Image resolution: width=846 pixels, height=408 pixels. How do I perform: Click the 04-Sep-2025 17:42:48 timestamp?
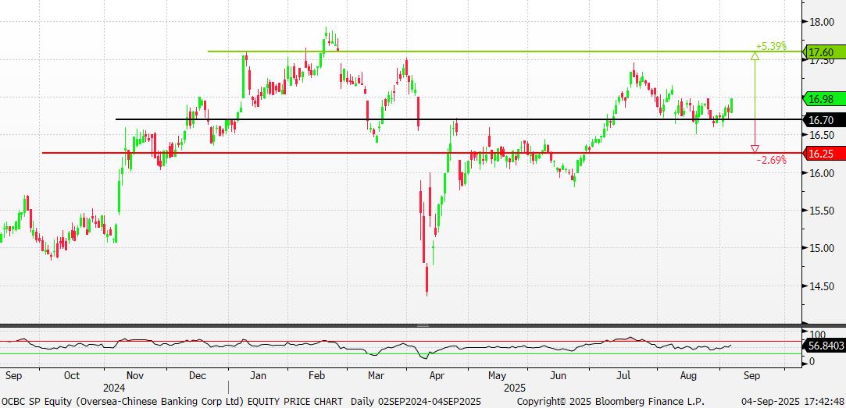pos(793,402)
